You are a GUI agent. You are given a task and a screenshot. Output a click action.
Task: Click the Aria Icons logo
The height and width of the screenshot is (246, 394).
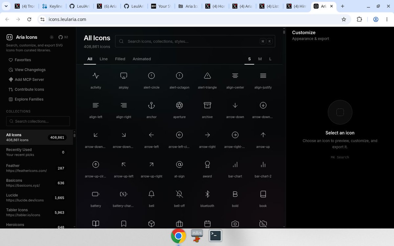tap(10, 37)
